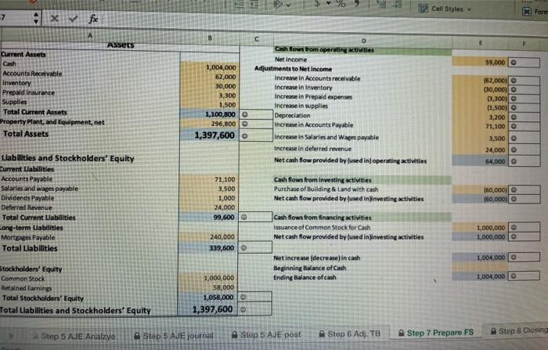
Task: Select the Cash value 1,004,000 cell
Action: point(210,67)
